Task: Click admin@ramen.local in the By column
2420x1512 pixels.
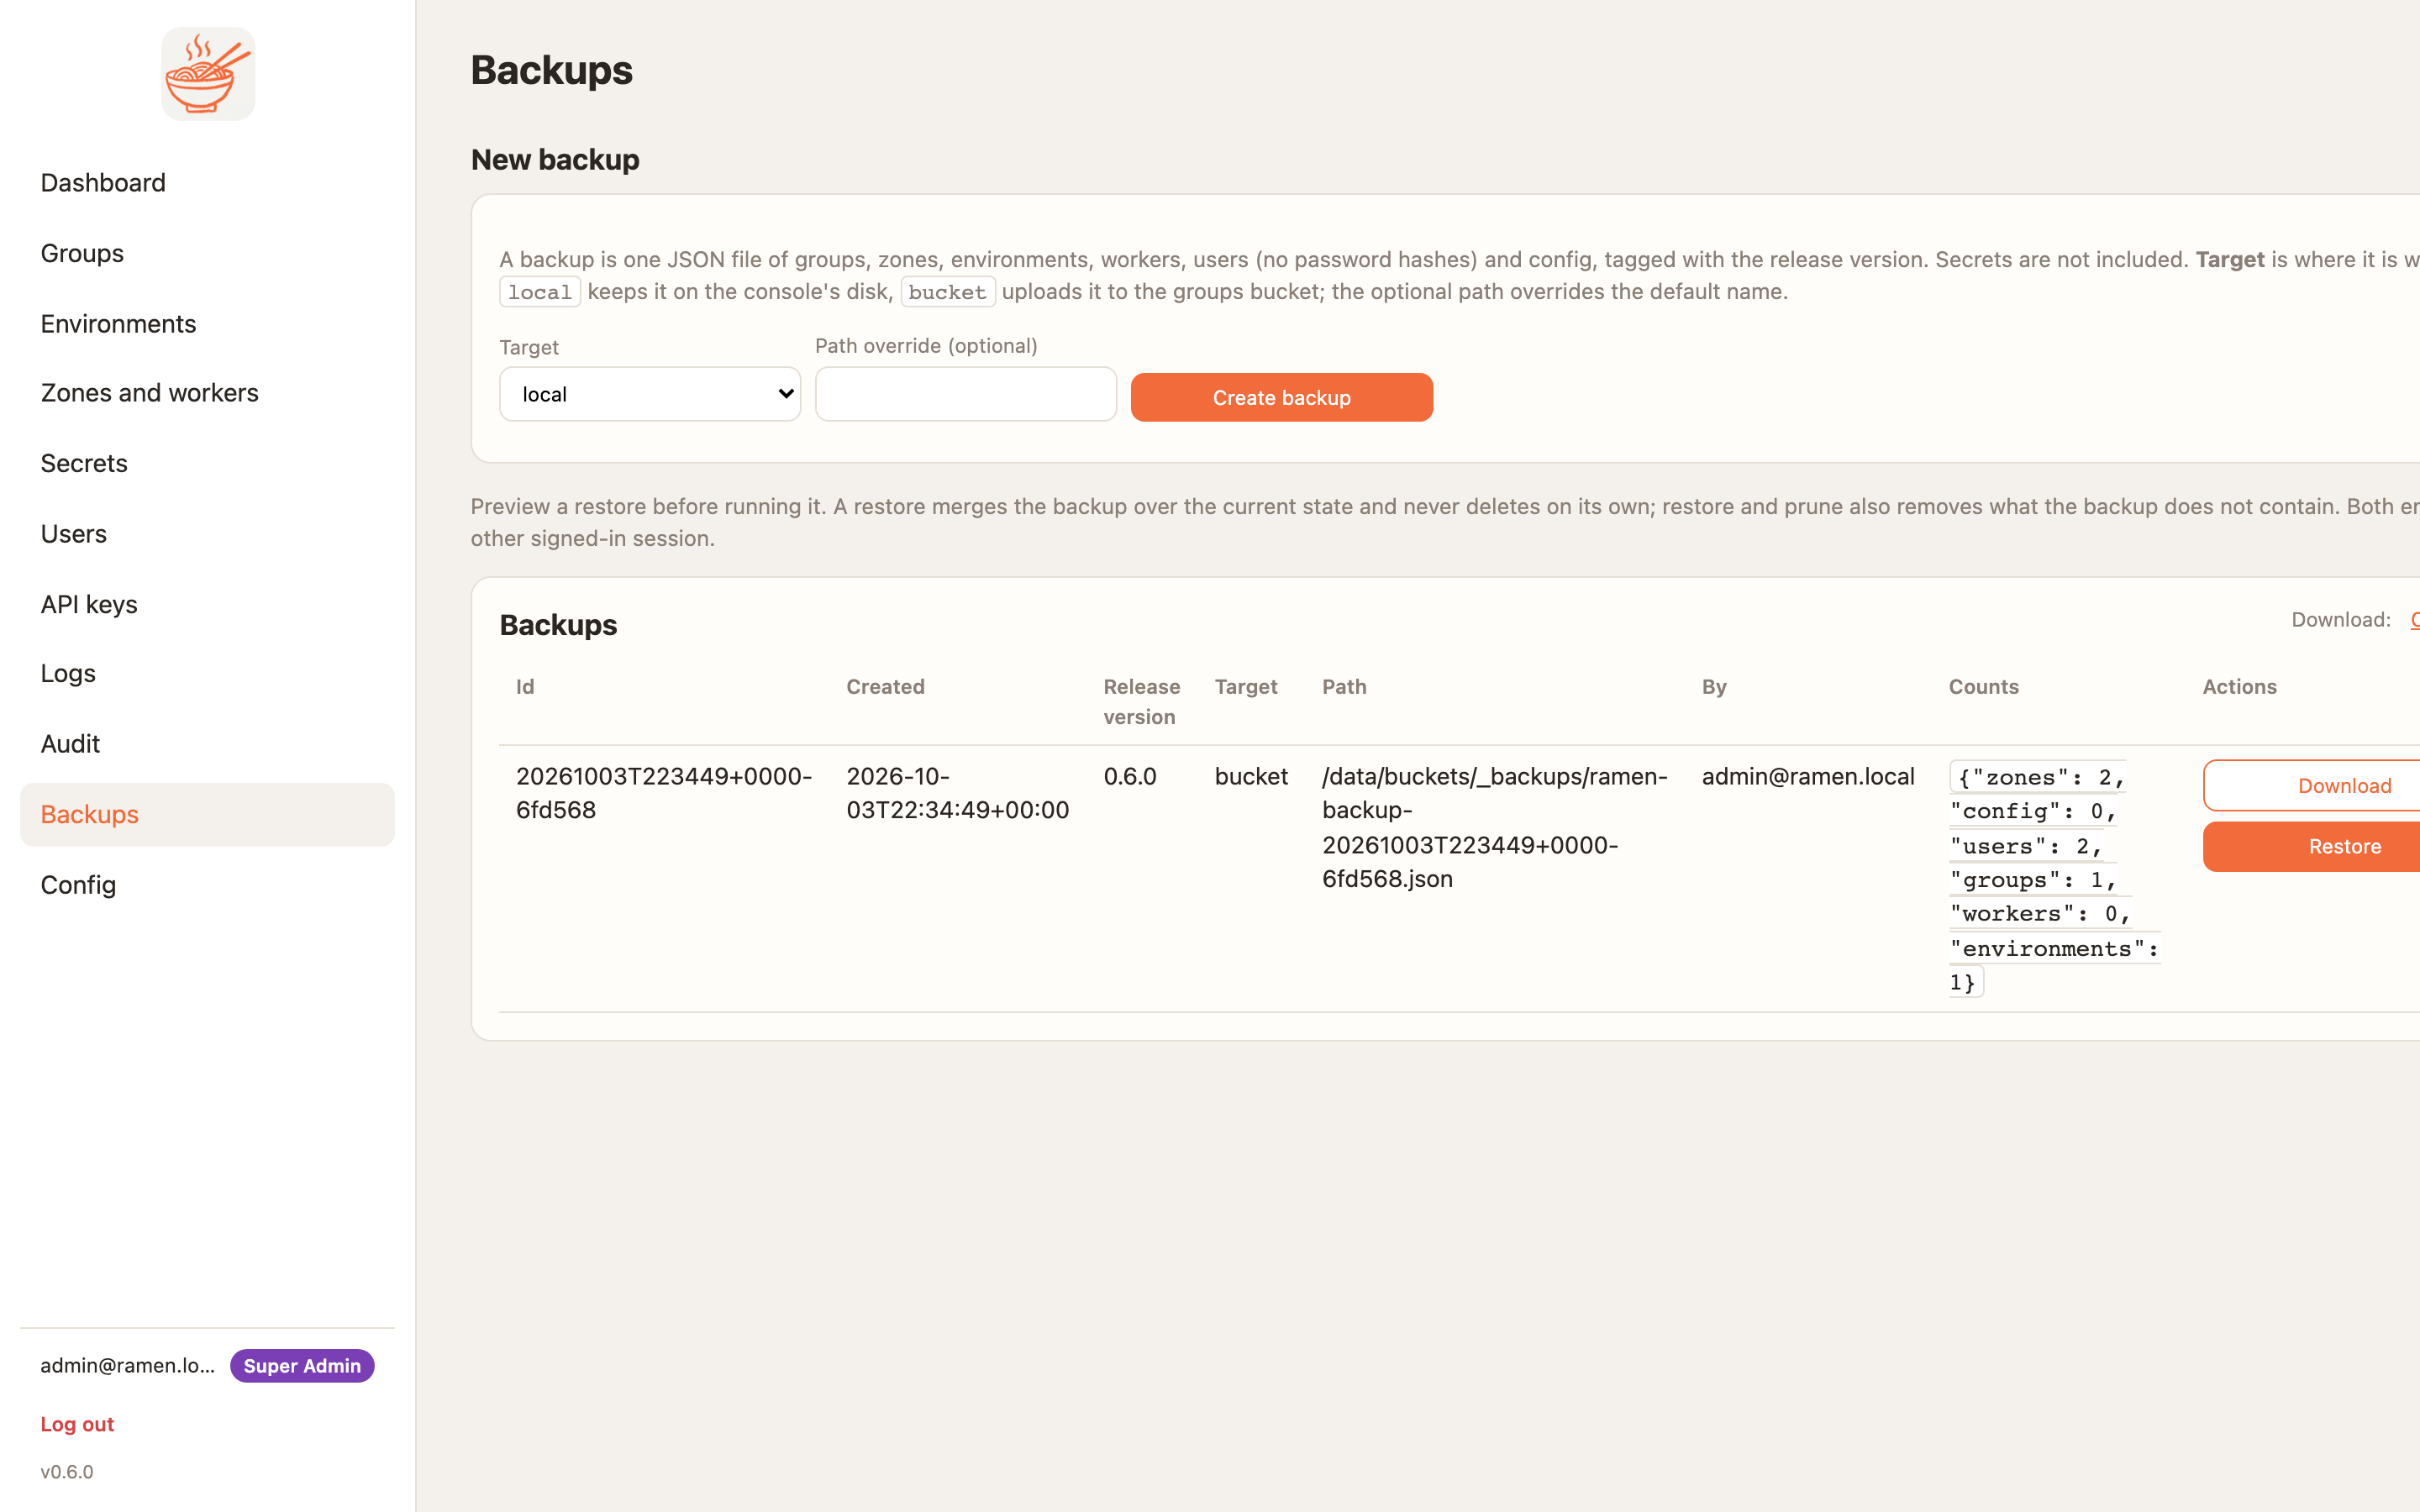Action: [x=1808, y=777]
